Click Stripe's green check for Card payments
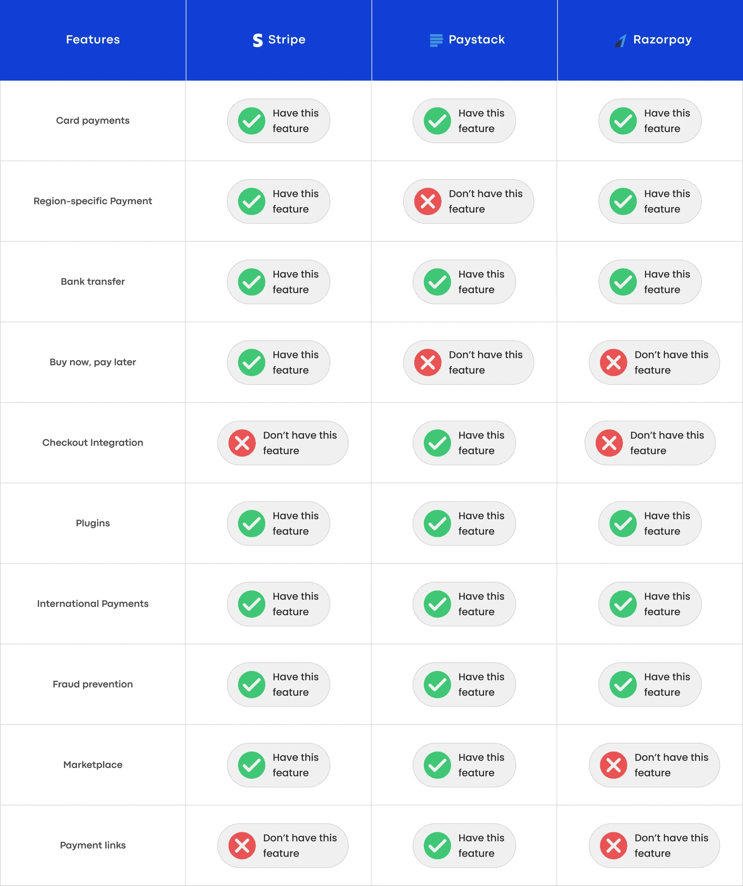 (x=251, y=121)
